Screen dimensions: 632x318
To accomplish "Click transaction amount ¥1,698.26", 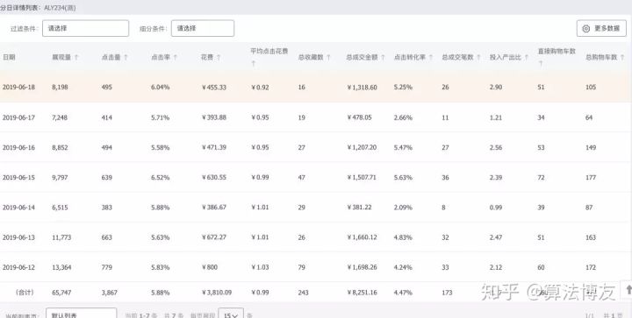I will tap(362, 267).
